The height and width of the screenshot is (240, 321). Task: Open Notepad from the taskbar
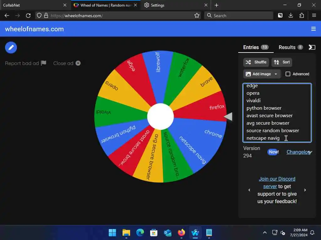209,232
